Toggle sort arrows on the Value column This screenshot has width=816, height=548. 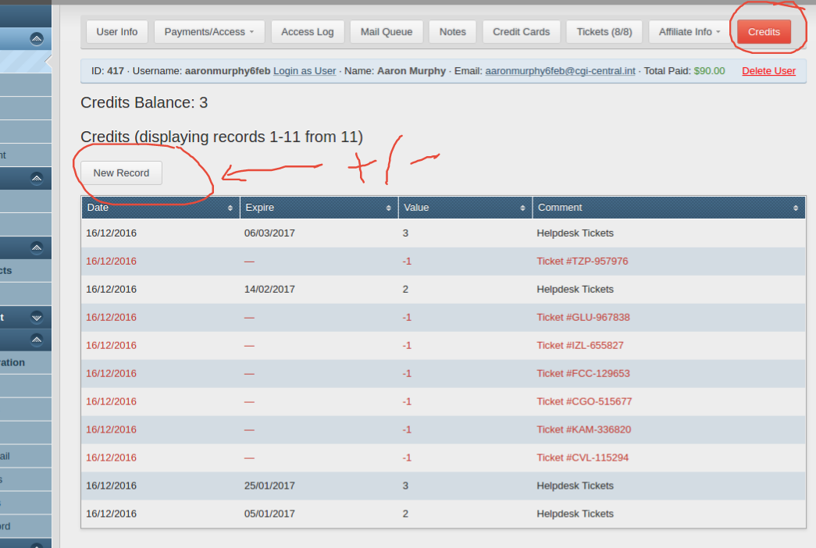coord(523,208)
